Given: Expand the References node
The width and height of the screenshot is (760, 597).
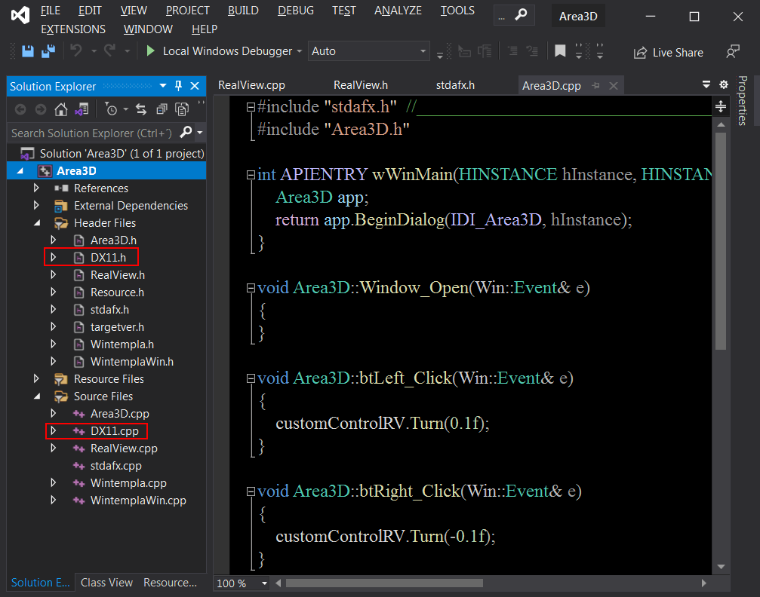Looking at the screenshot, I should click(x=36, y=188).
